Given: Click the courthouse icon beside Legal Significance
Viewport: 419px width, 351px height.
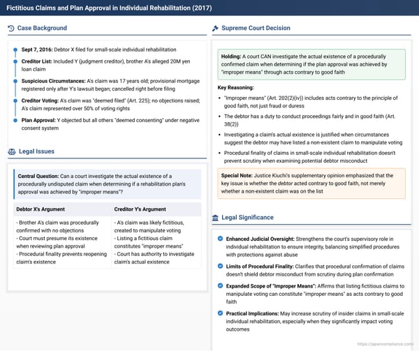Looking at the screenshot, I should (215, 218).
